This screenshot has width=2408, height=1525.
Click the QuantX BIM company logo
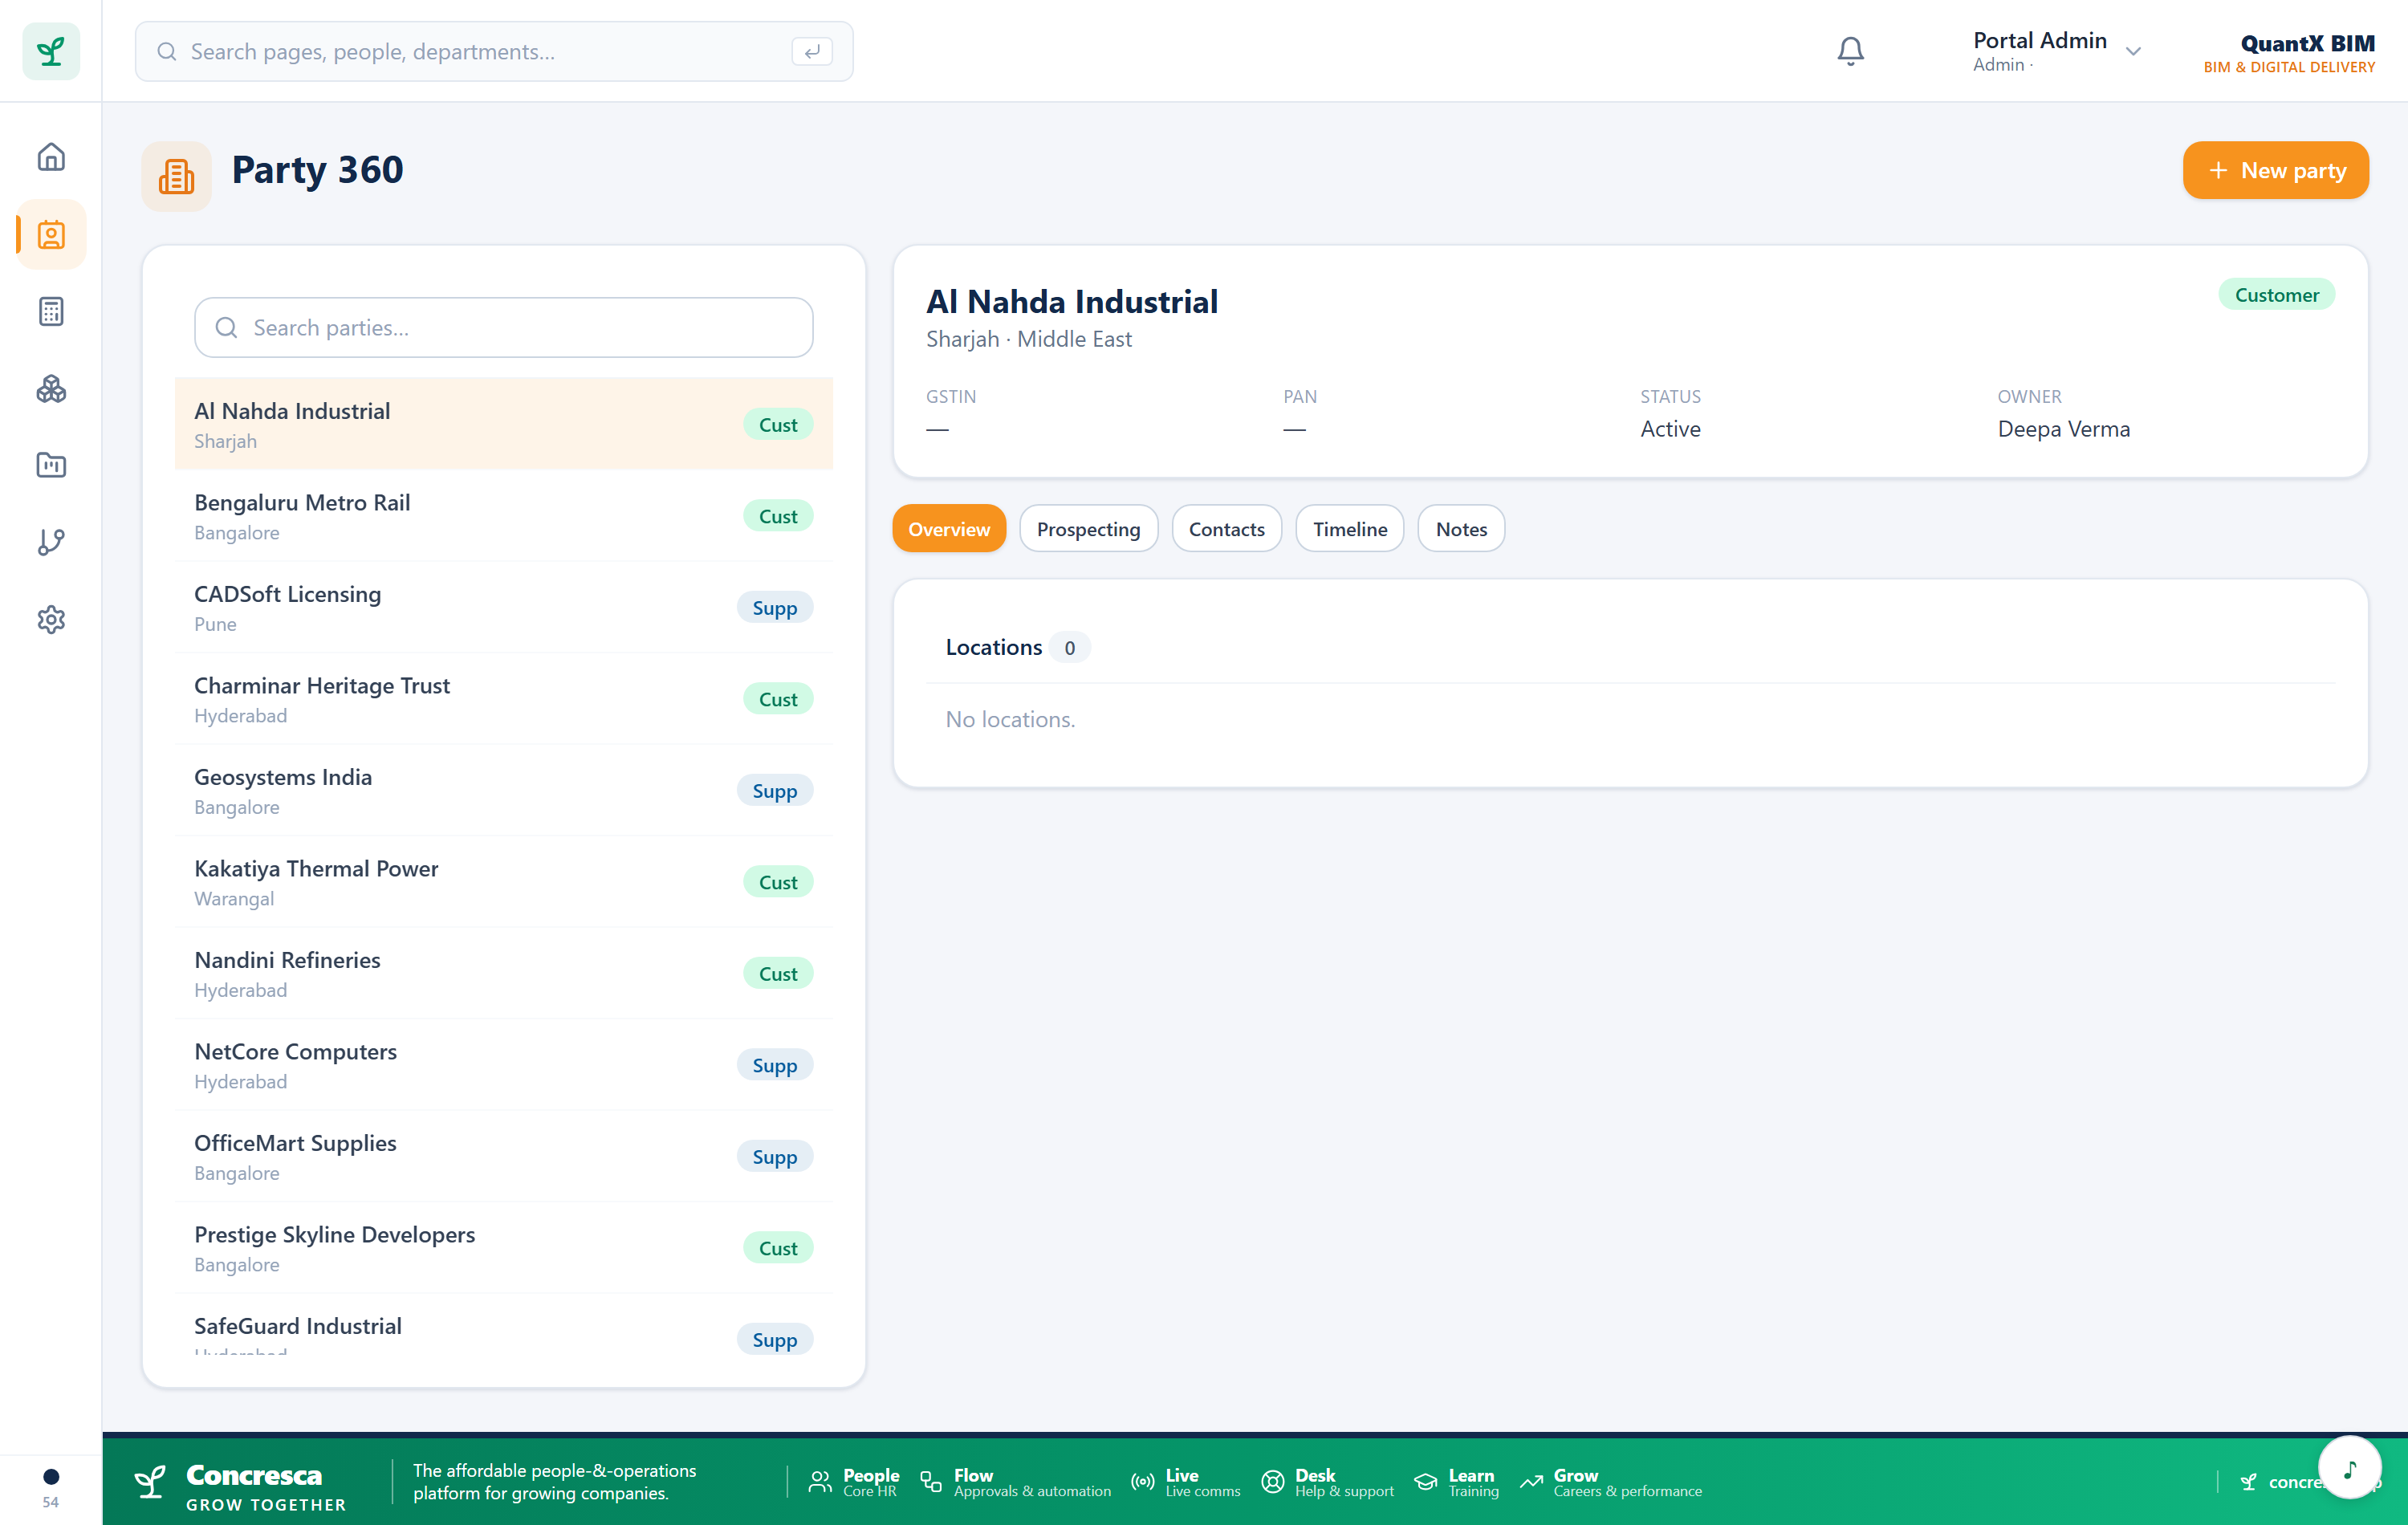[x=2289, y=53]
